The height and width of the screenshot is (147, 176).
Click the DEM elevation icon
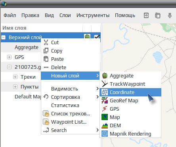point(105,125)
